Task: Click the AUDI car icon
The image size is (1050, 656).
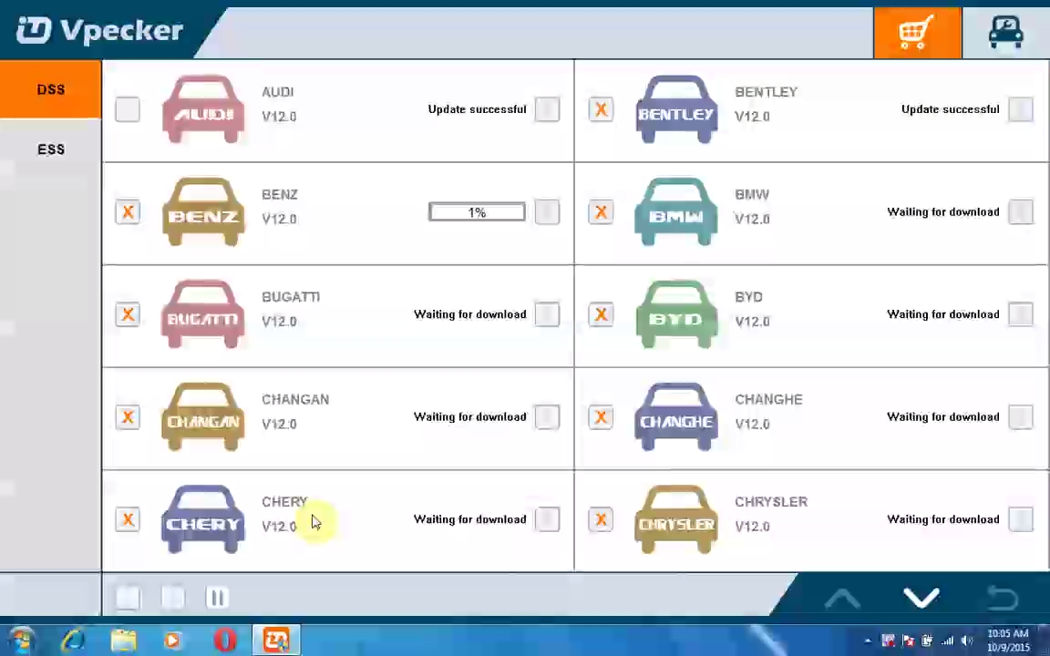Action: pyautogui.click(x=203, y=109)
